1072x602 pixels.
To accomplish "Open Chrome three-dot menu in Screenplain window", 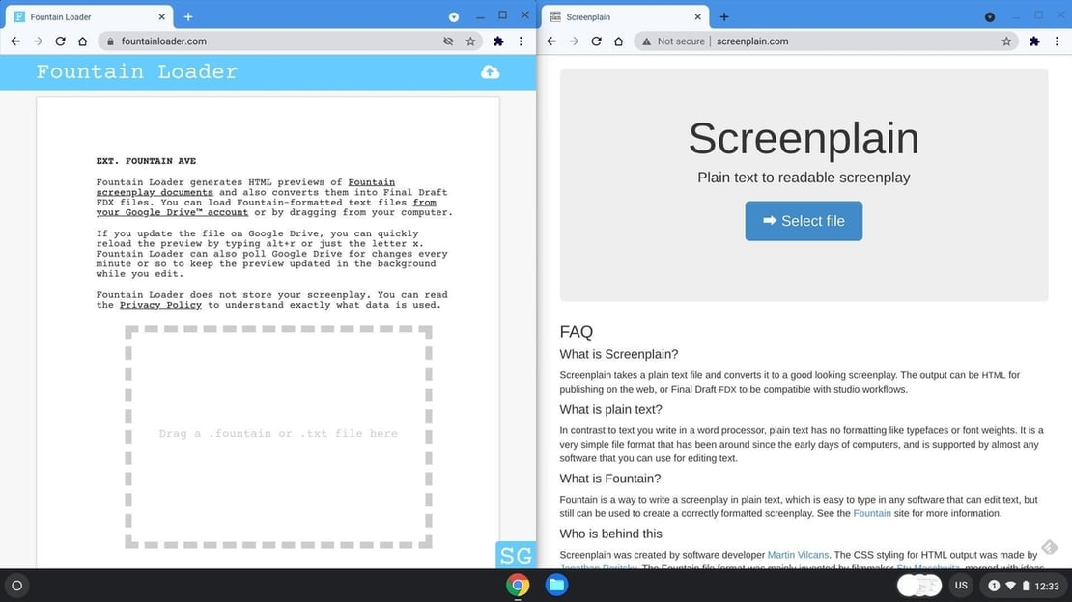I will (x=1058, y=41).
